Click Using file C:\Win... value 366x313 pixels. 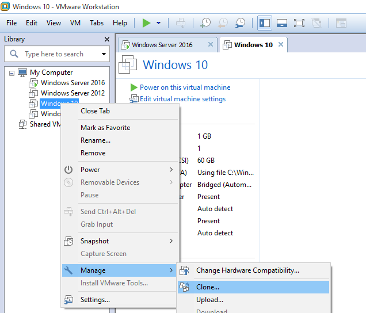(226, 173)
